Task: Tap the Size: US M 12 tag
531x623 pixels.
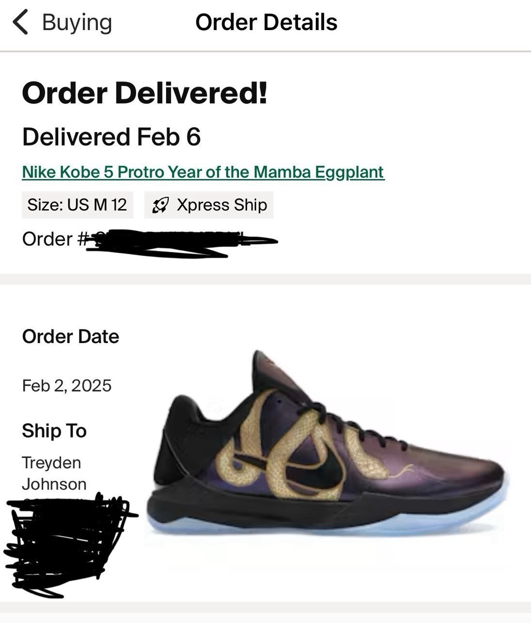Action: (x=77, y=205)
